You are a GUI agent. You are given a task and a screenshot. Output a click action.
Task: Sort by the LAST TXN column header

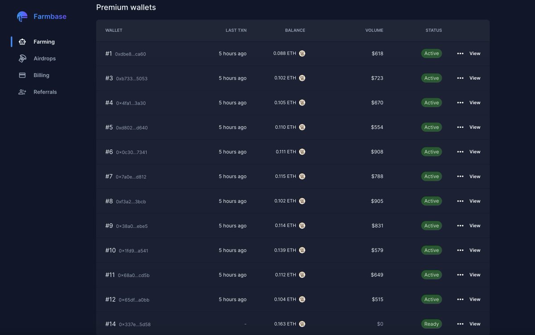236,30
